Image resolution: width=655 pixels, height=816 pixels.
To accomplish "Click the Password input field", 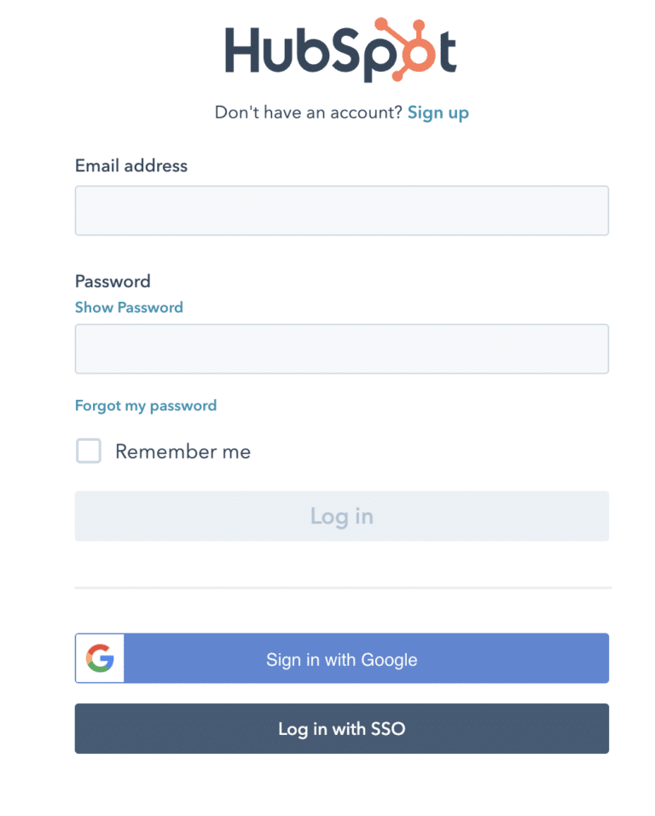I will pyautogui.click(x=341, y=349).
